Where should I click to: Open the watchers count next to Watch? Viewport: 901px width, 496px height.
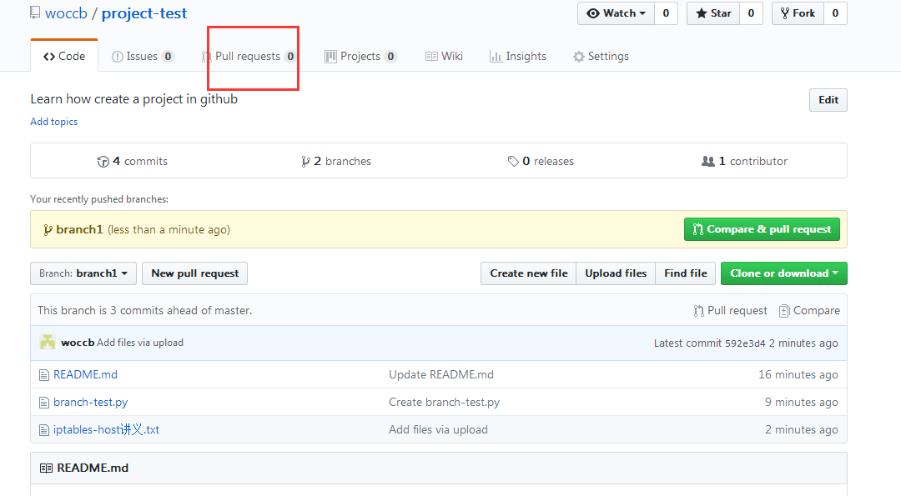pos(666,13)
